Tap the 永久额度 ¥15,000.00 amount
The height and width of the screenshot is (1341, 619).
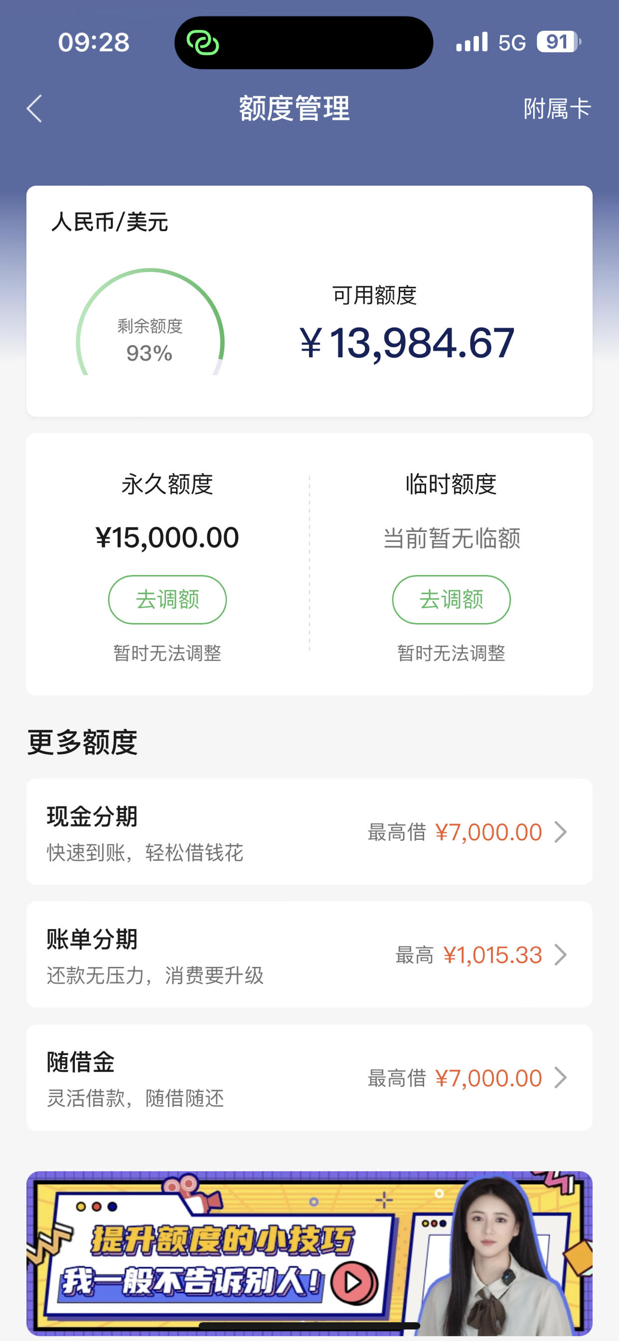tap(167, 537)
